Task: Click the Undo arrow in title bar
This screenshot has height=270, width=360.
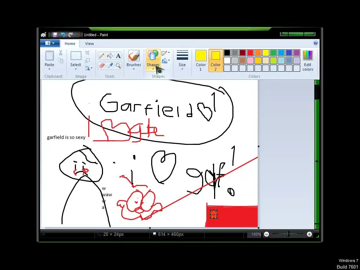Action: 63,35
